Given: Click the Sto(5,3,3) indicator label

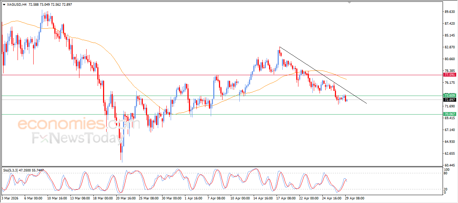Looking at the screenshot, I should click(x=23, y=170).
